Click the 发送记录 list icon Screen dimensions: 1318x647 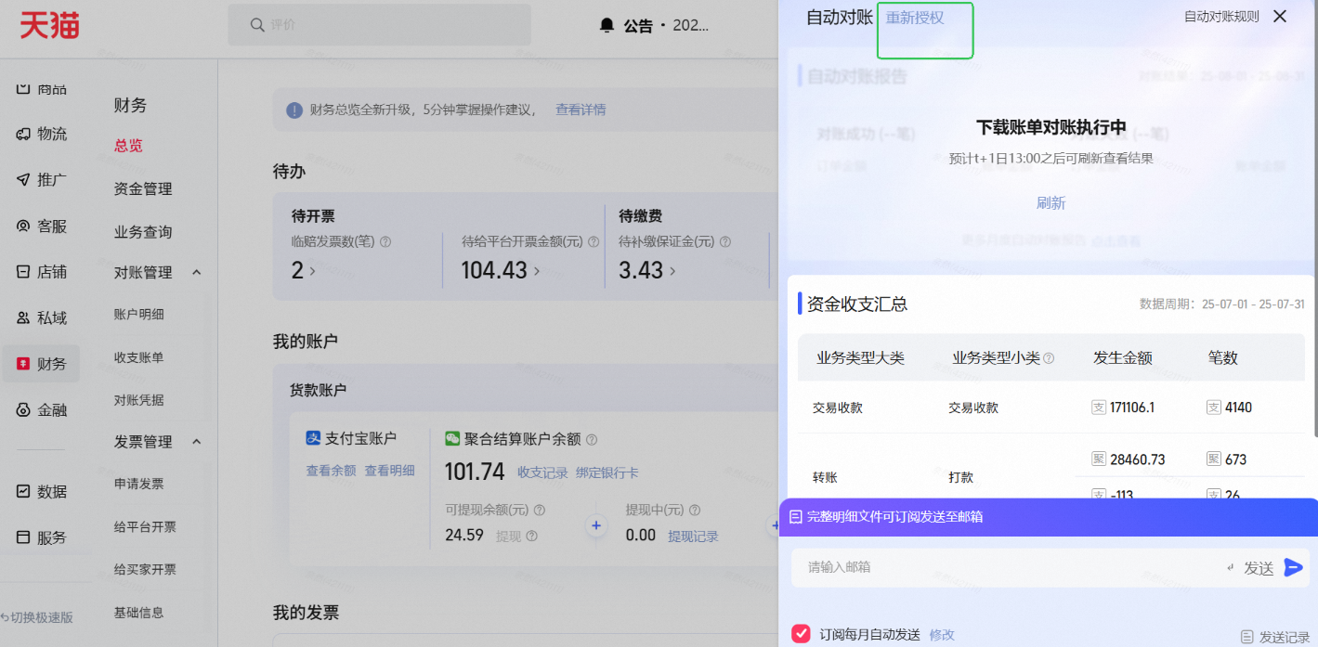tap(1247, 637)
